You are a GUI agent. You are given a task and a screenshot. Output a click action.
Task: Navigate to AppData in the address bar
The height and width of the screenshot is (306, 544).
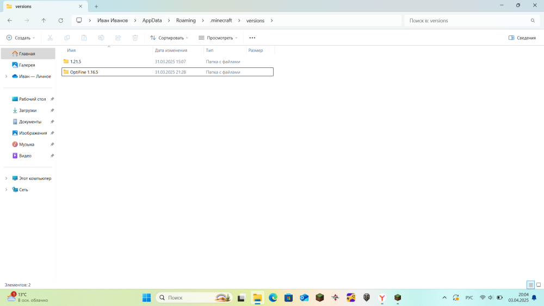tap(152, 21)
